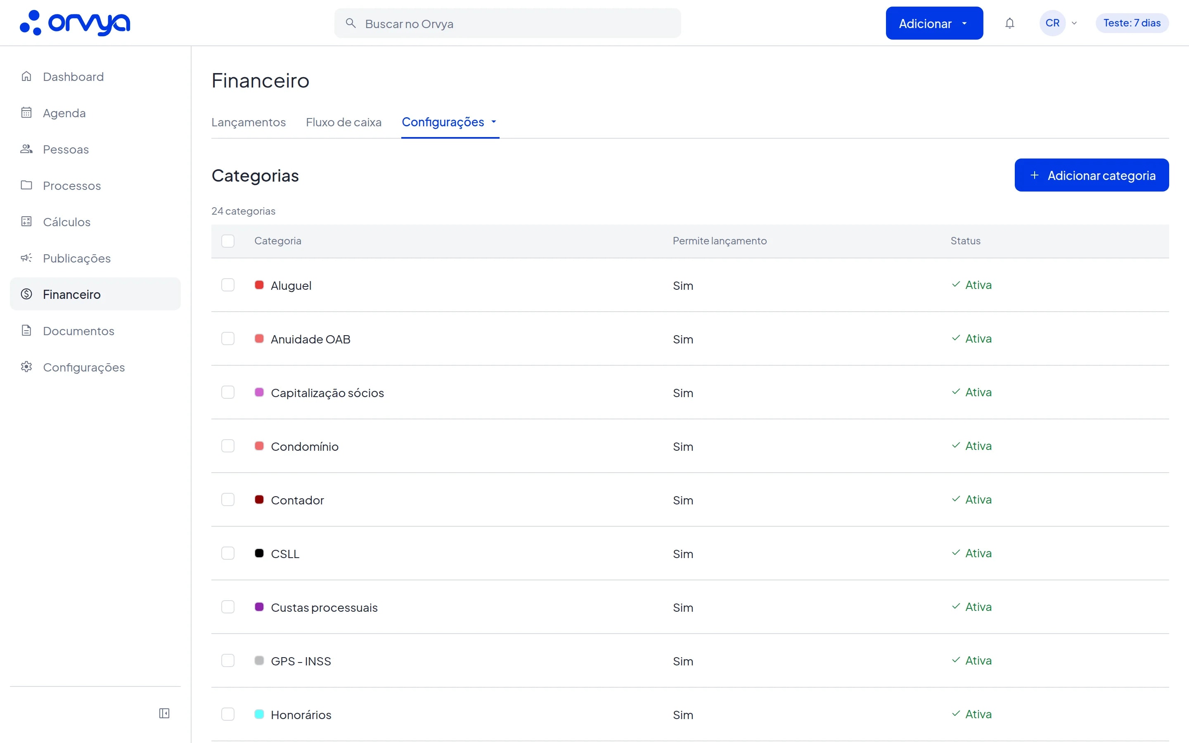Click the Publicações megaphone icon
This screenshot has height=743, width=1189.
[26, 258]
